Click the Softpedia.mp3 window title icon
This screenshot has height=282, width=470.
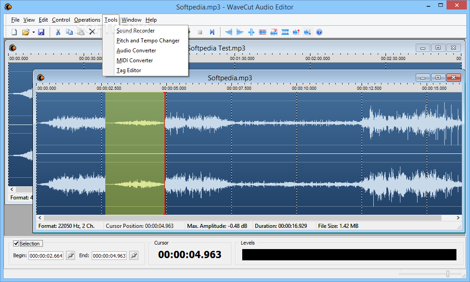(41, 78)
